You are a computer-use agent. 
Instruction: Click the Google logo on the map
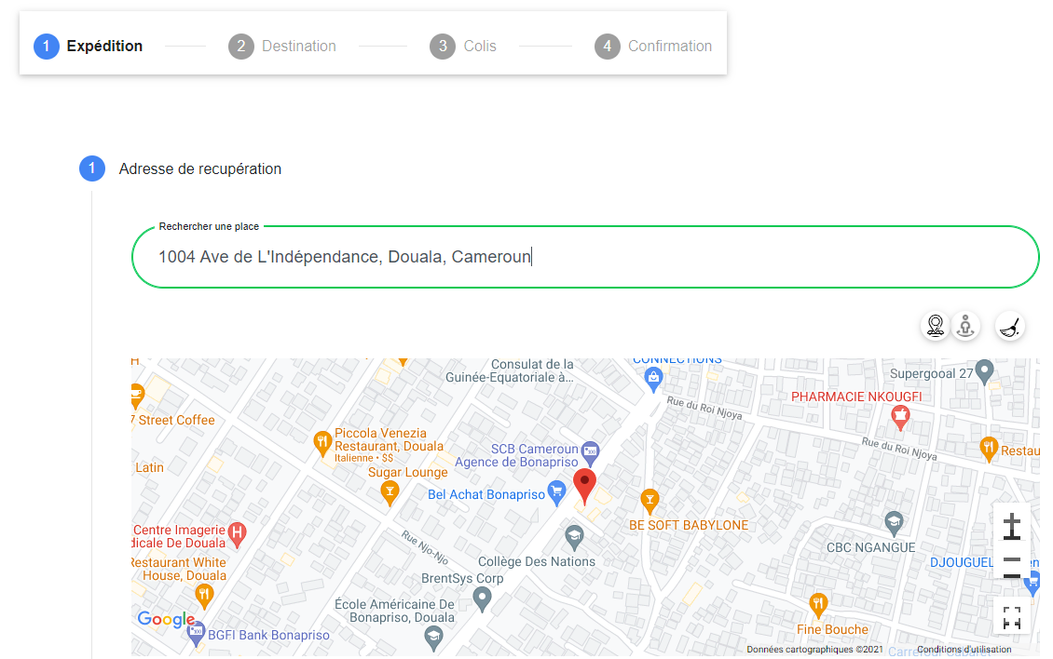166,620
